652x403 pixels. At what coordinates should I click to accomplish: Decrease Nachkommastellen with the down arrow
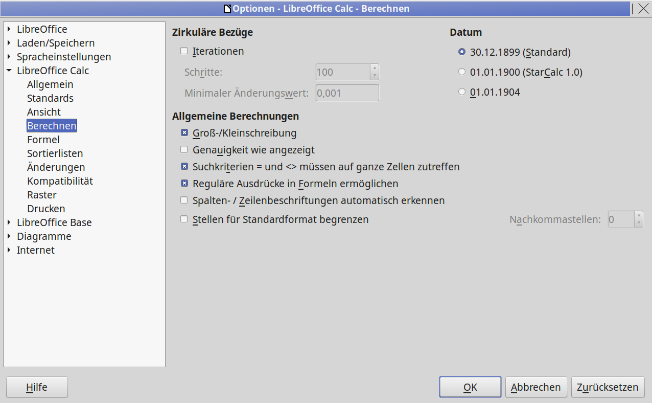click(x=638, y=224)
